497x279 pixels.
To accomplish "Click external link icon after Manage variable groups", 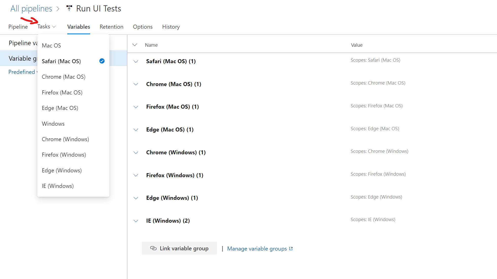I will coord(291,249).
